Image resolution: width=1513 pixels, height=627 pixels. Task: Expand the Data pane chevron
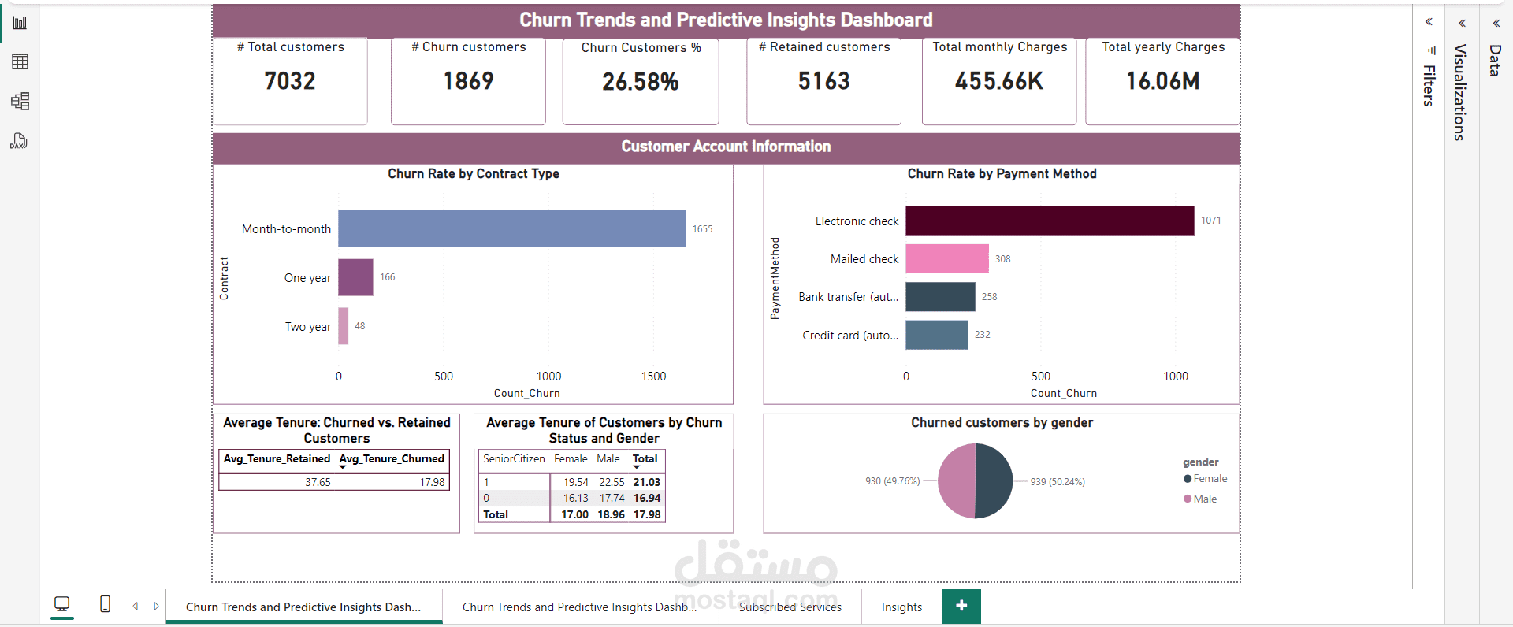(x=1496, y=23)
